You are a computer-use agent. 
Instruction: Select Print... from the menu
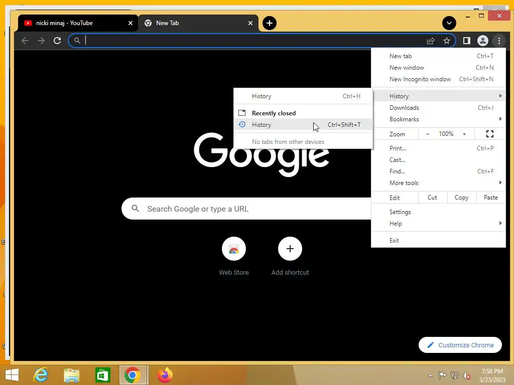(x=438, y=148)
